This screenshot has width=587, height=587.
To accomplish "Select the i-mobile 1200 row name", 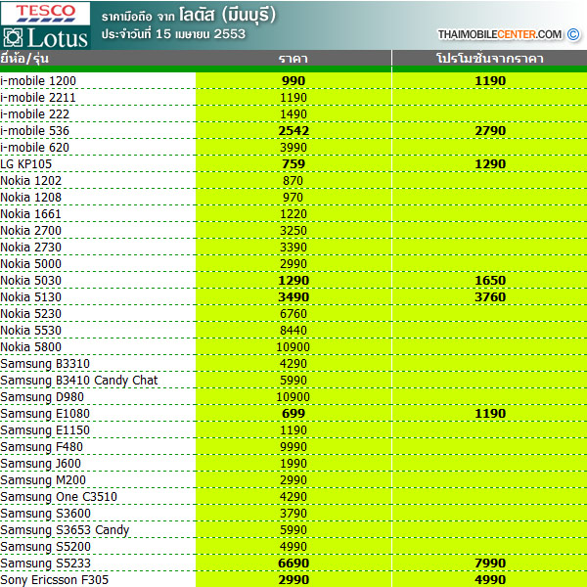I will [x=38, y=81].
